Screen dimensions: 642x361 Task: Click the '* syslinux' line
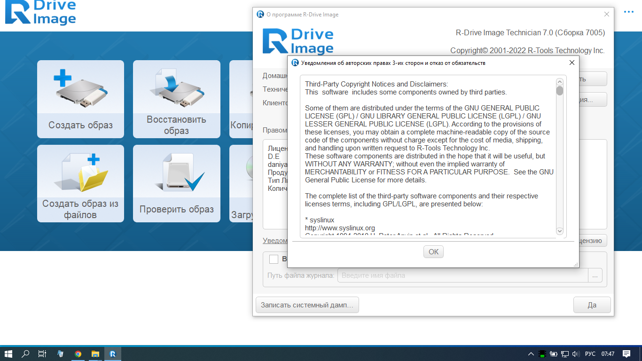[x=320, y=220]
